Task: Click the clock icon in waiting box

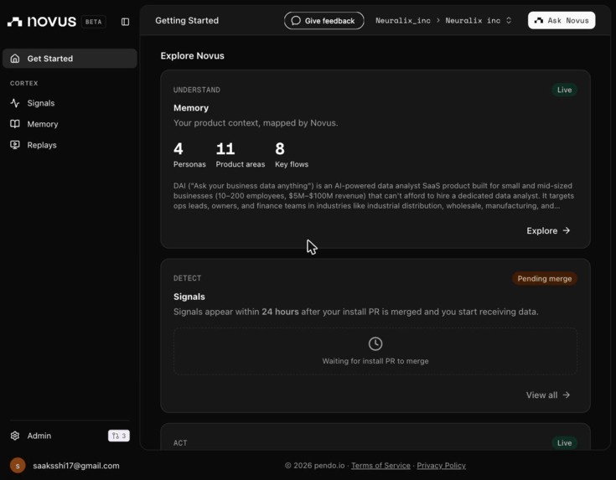Action: click(x=375, y=343)
